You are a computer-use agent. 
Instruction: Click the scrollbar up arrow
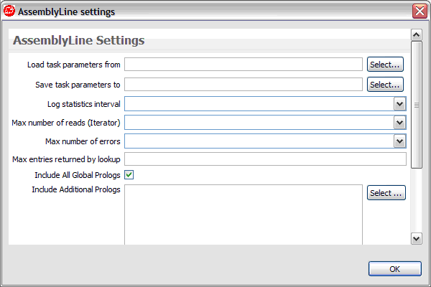coord(417,35)
